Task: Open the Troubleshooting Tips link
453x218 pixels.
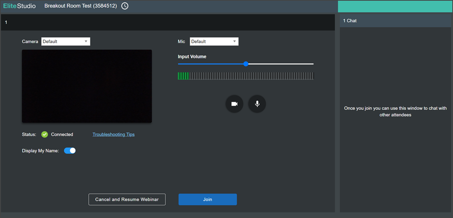Action: [113, 134]
